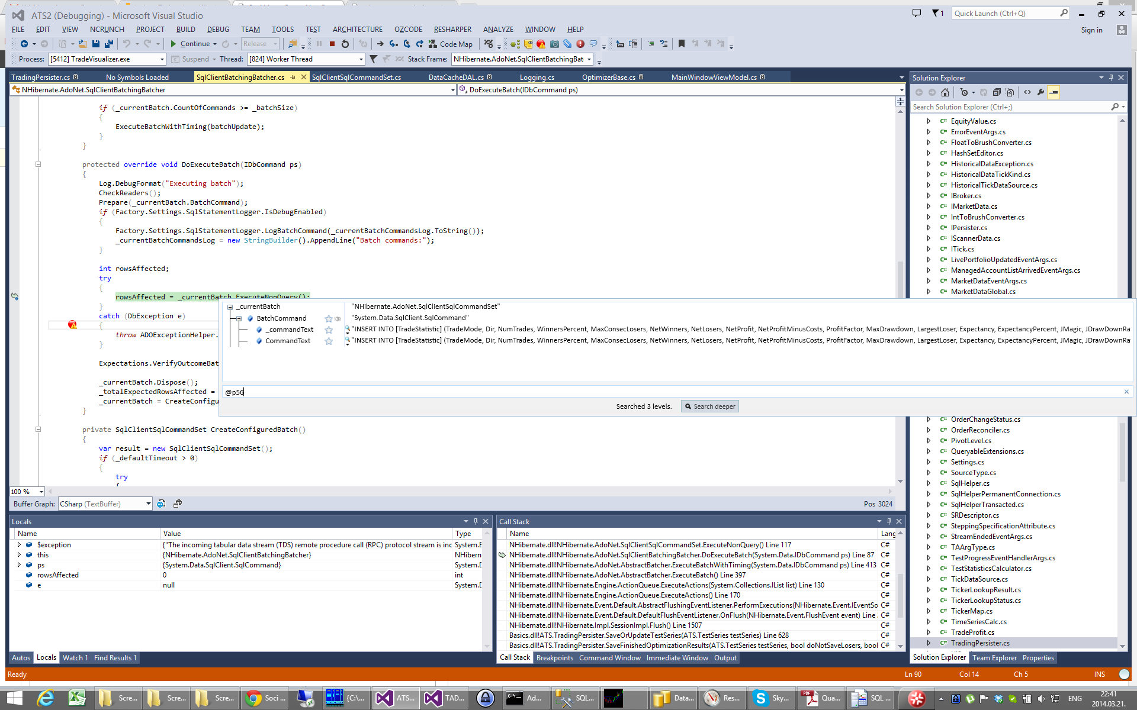Click the Restart debugging icon
Image resolution: width=1137 pixels, height=710 pixels.
tap(345, 44)
